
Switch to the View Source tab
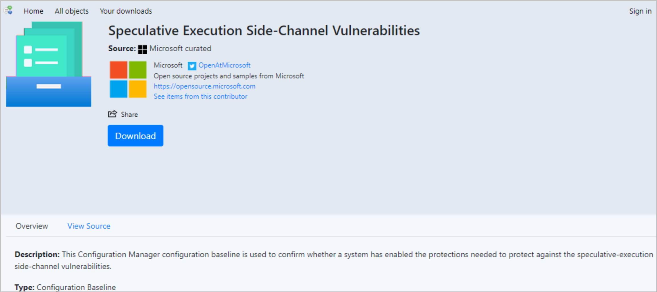tap(89, 226)
